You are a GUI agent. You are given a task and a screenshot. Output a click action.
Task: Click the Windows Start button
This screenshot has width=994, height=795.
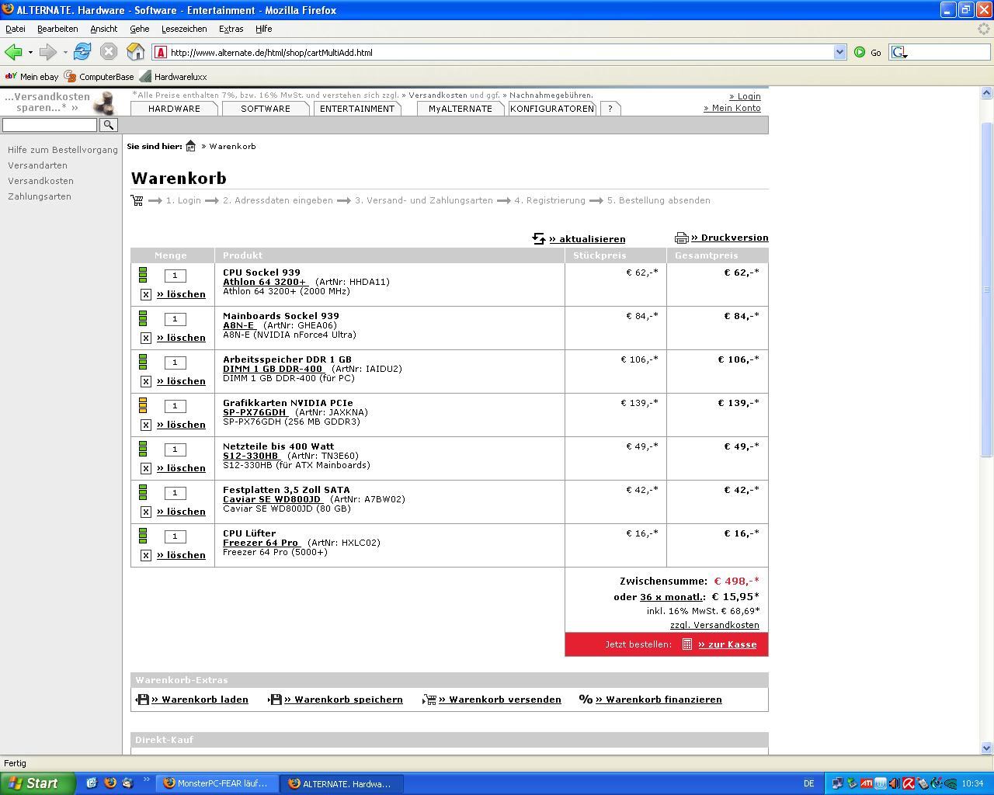tap(37, 783)
